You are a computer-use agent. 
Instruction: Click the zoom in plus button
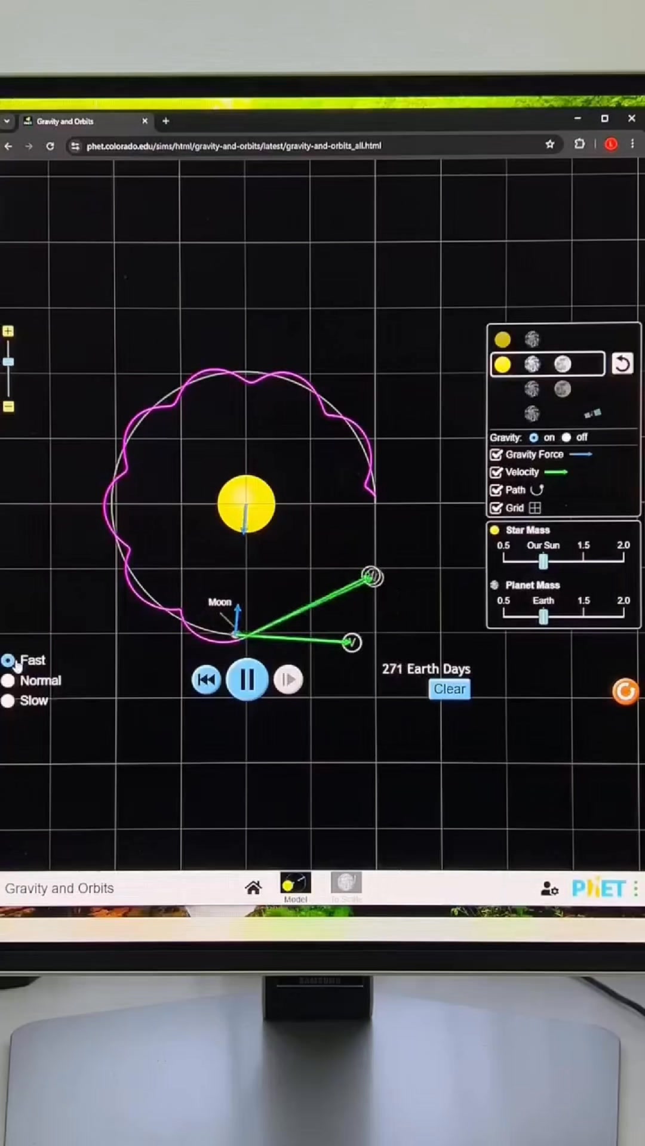[8, 331]
